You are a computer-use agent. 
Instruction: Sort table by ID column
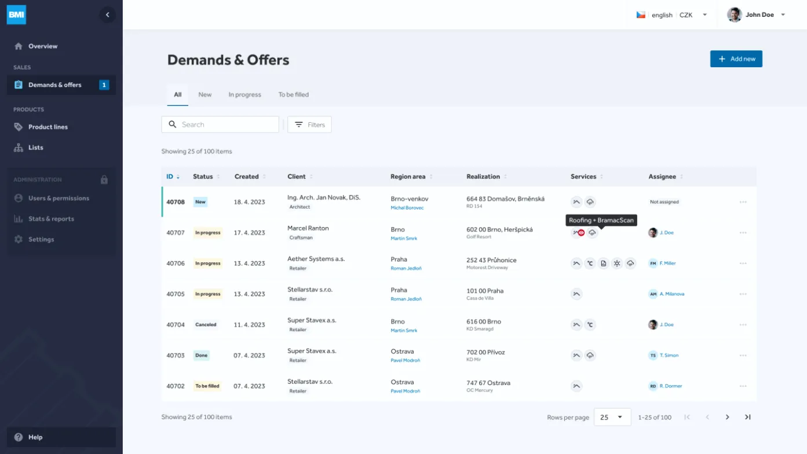pos(173,177)
